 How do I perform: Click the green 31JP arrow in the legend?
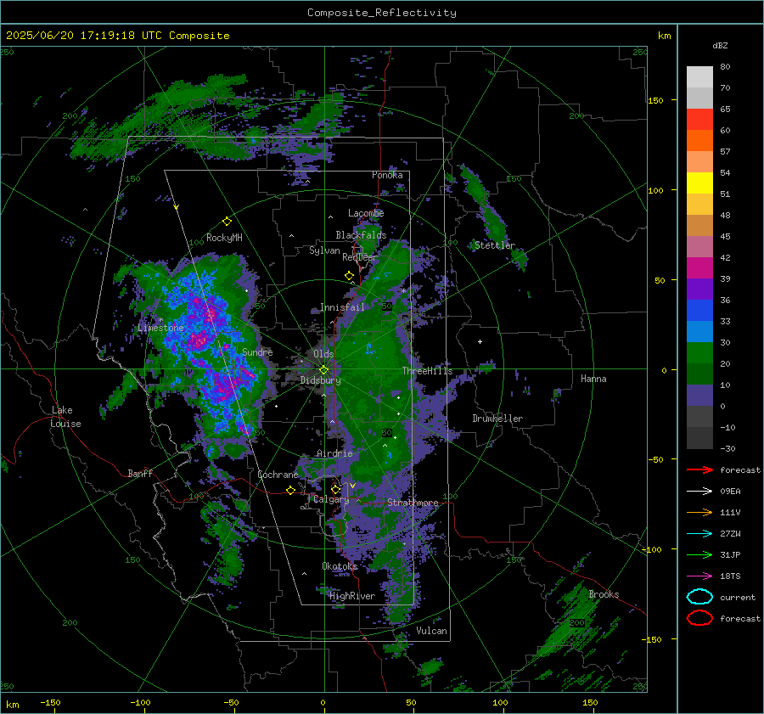click(x=699, y=554)
